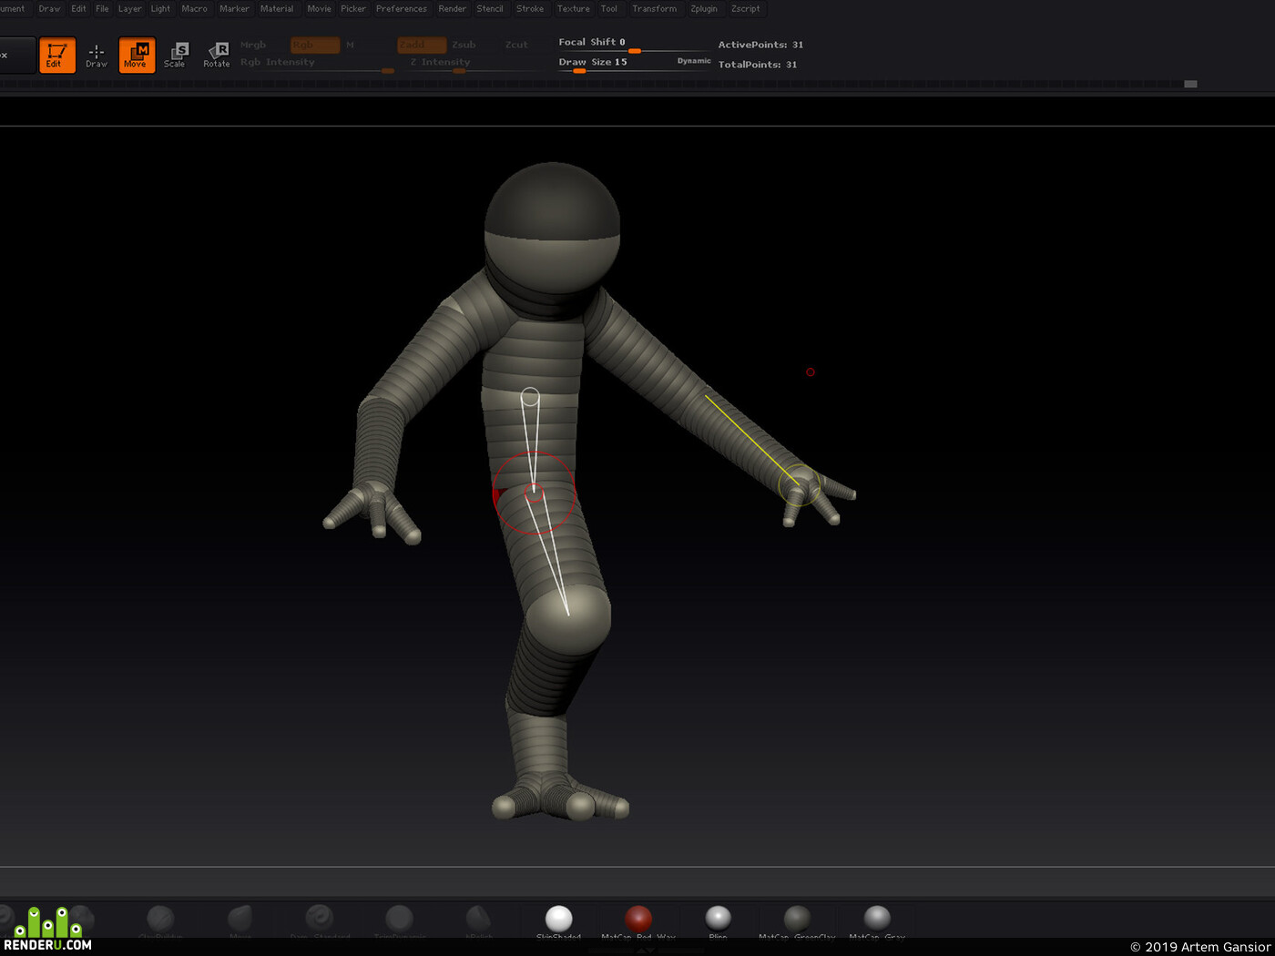This screenshot has width=1275, height=956.
Task: Choose the MatCap GreenClay material
Action: click(797, 920)
